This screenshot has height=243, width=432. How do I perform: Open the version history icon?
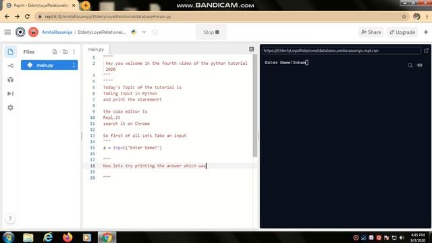click(x=155, y=32)
